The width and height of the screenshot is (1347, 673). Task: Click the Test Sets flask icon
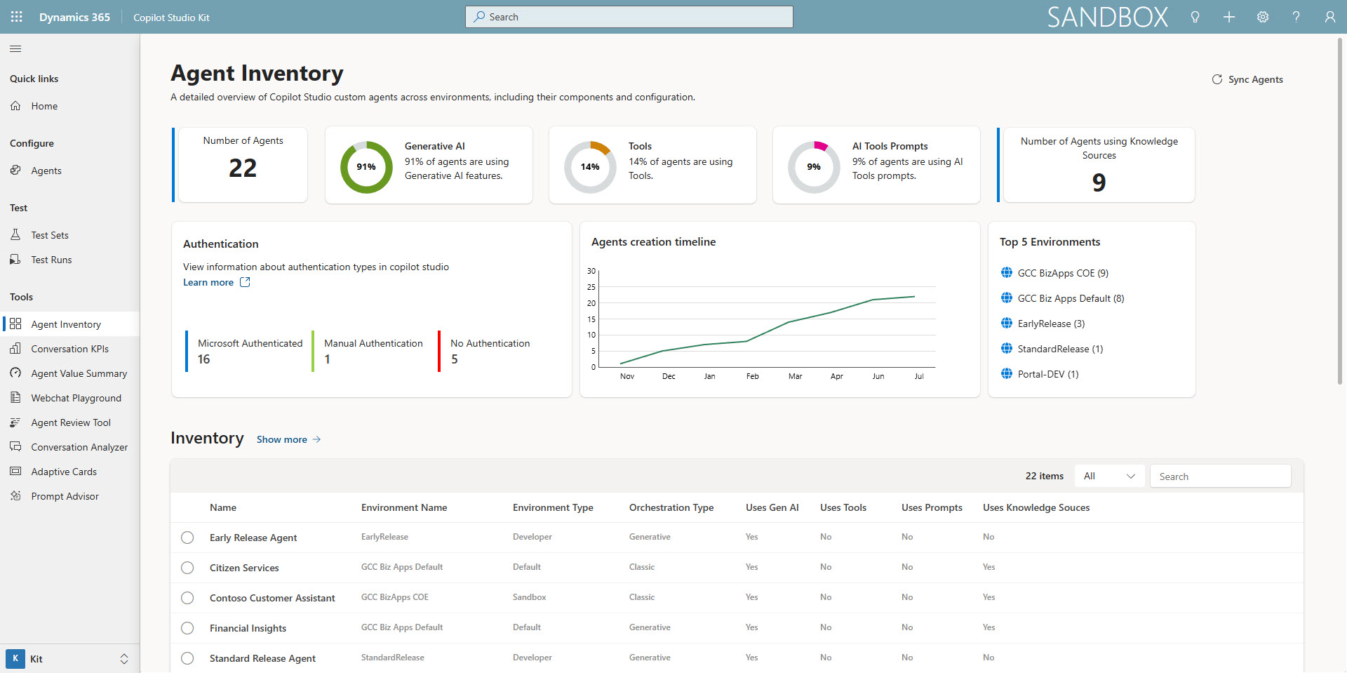(15, 234)
